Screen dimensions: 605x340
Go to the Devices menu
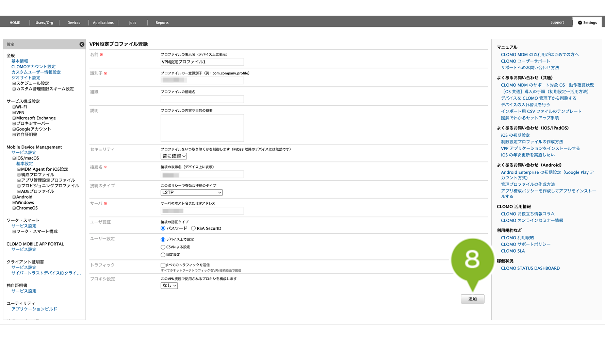(74, 23)
